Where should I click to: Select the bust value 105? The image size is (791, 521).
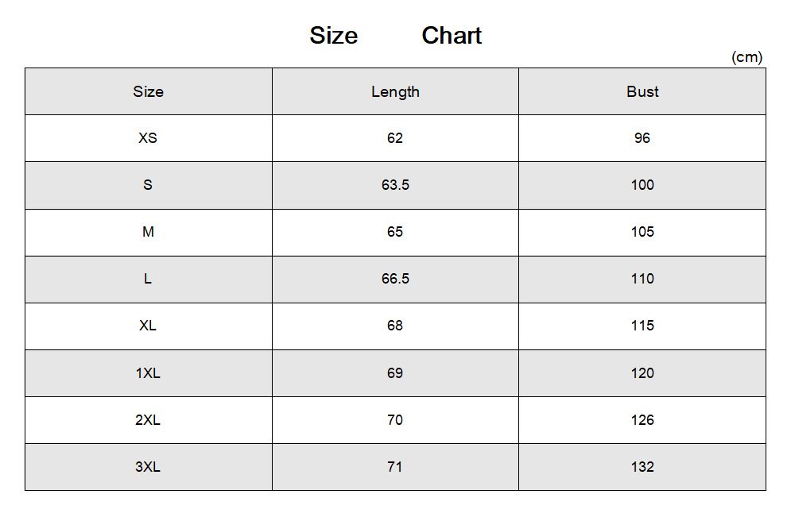click(642, 232)
